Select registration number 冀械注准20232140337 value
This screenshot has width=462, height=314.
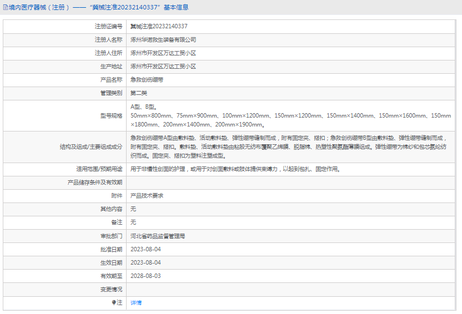click(159, 27)
